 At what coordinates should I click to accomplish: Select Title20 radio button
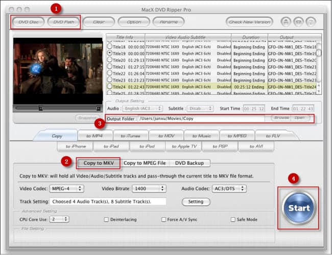coord(110,60)
